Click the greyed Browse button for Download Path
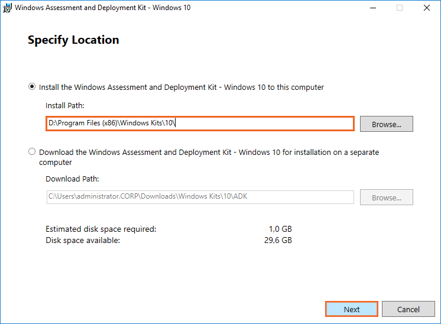The image size is (441, 324). pos(386,197)
